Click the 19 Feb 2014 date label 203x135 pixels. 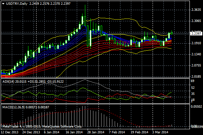139,132
